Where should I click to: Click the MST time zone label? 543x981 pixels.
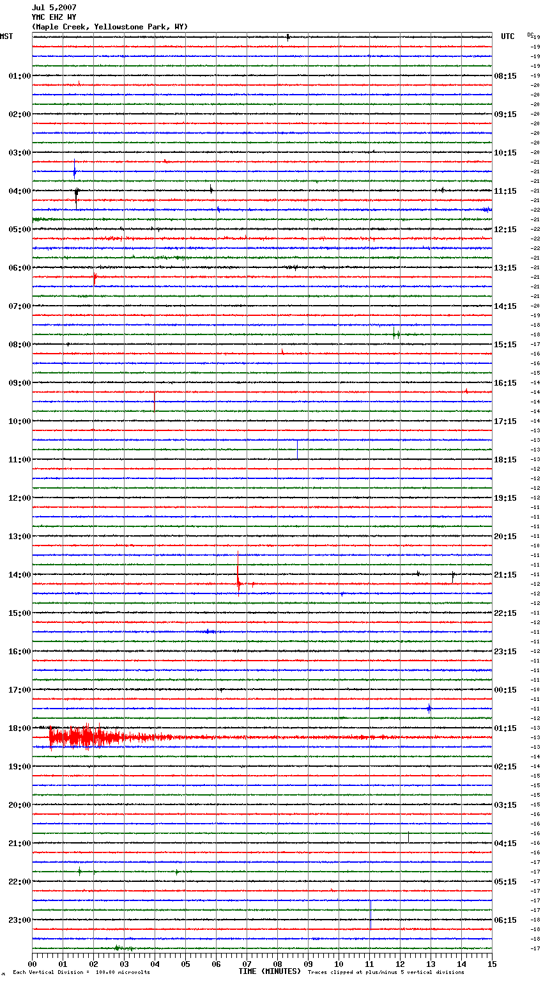coord(6,36)
